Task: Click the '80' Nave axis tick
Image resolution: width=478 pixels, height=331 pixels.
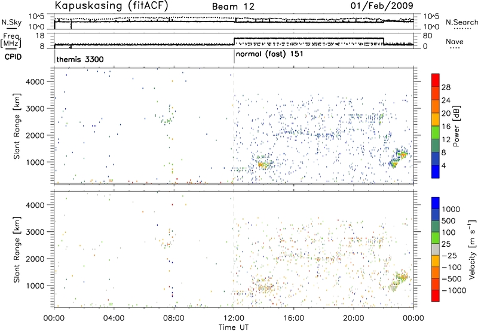Action: 427,36
